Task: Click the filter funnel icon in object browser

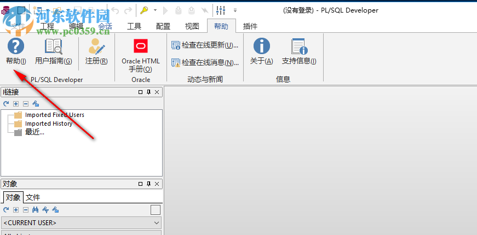Action: point(45,209)
